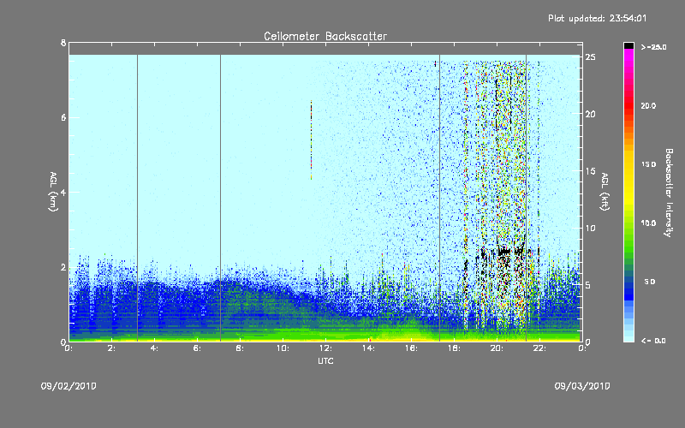Viewport: 685px width, 428px height.
Task: Click the '18:' hour label on time axis
Action: 454,348
